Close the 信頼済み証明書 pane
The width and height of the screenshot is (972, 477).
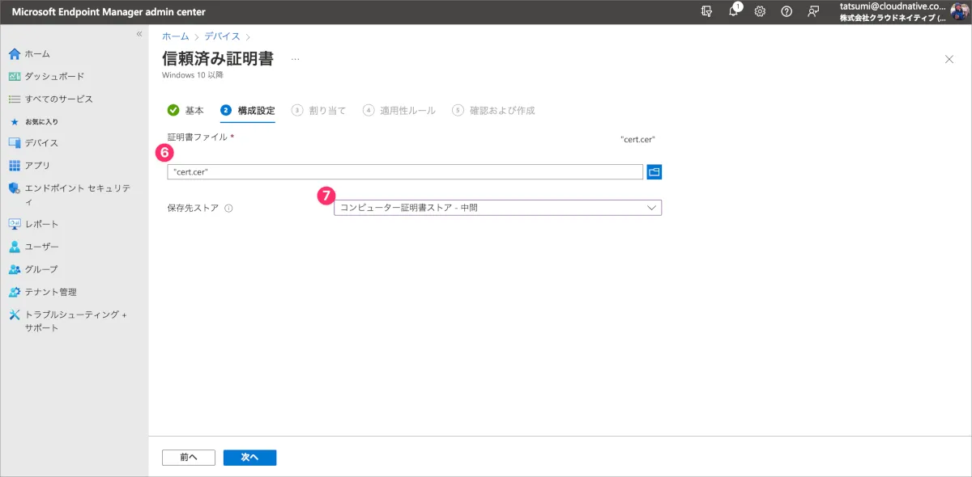pos(949,59)
